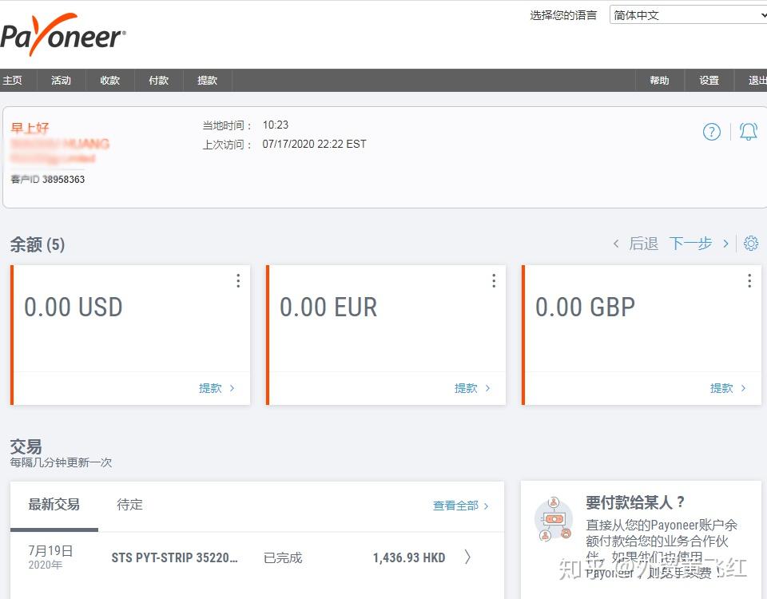Select the 最新交易 tab

(54, 505)
